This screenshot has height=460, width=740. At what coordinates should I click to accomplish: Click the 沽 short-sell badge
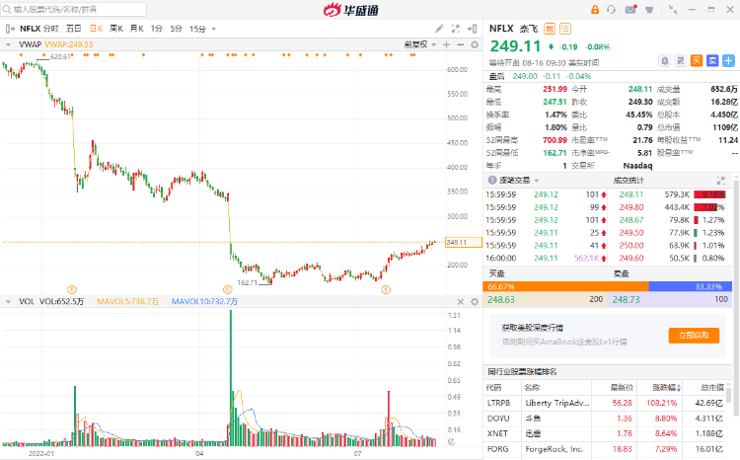[x=565, y=29]
